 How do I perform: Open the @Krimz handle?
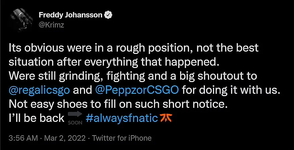tap(51, 25)
